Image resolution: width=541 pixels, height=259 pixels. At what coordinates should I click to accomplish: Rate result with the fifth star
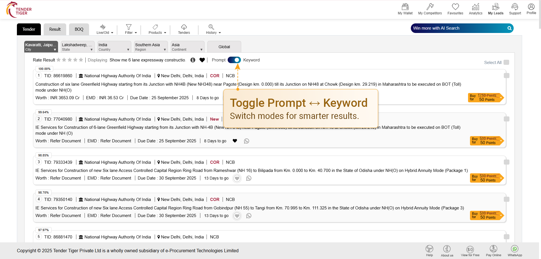pyautogui.click(x=81, y=60)
